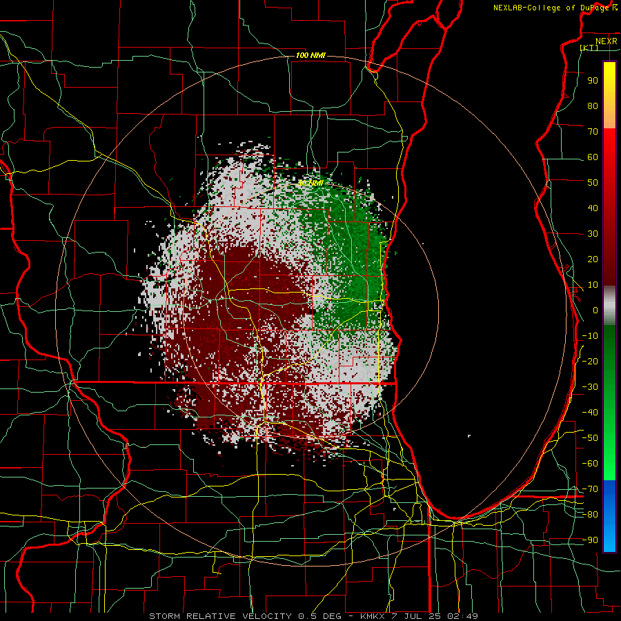621x621 pixels.
Task: Select the positive 70 scale label
Action: 593,132
